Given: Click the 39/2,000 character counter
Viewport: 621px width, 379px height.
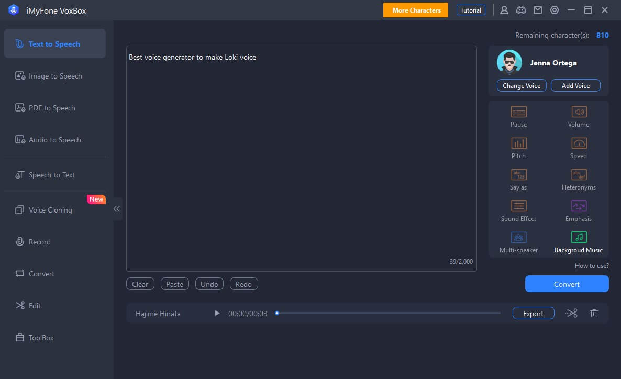Looking at the screenshot, I should pos(461,261).
